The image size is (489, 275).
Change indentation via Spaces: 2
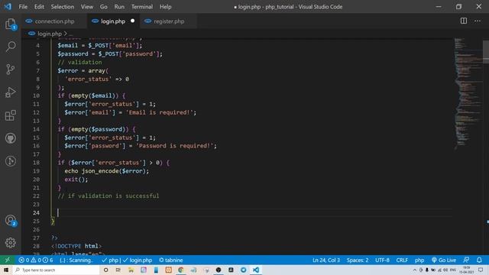[358, 260]
